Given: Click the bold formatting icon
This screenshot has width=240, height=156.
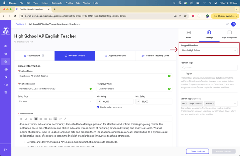Looking at the screenshot, I should (21, 119).
